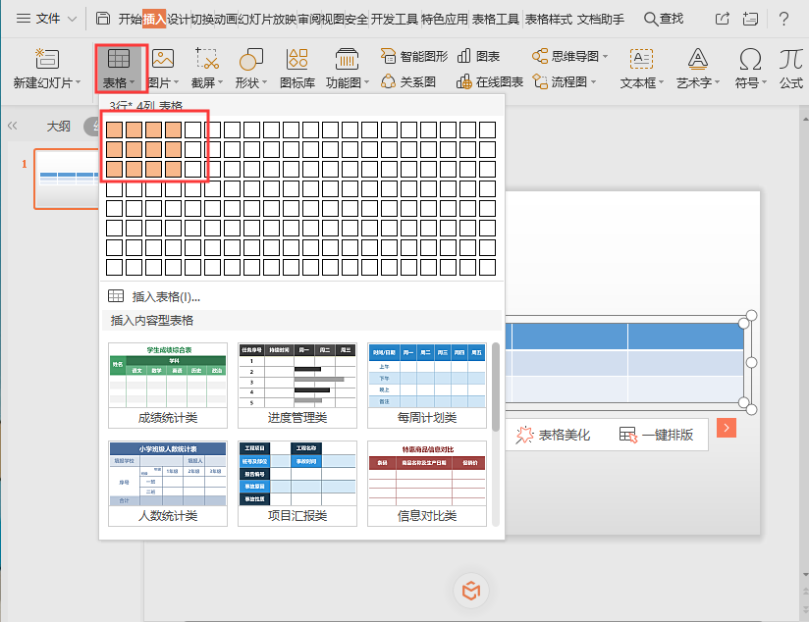Pick the 项目汇报类 table template

click(297, 483)
